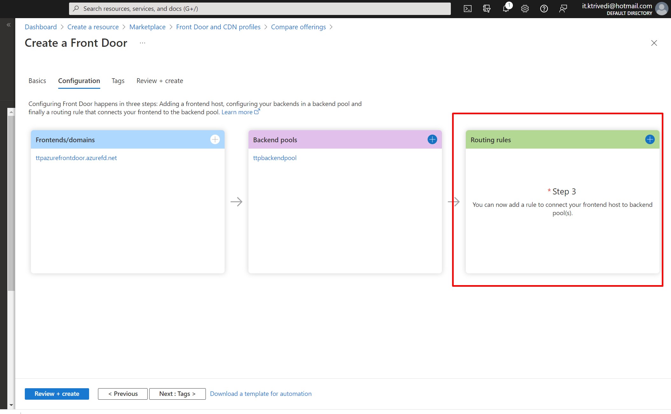Open the ellipsis menu beside page title
The height and width of the screenshot is (414, 671).
[x=142, y=43]
